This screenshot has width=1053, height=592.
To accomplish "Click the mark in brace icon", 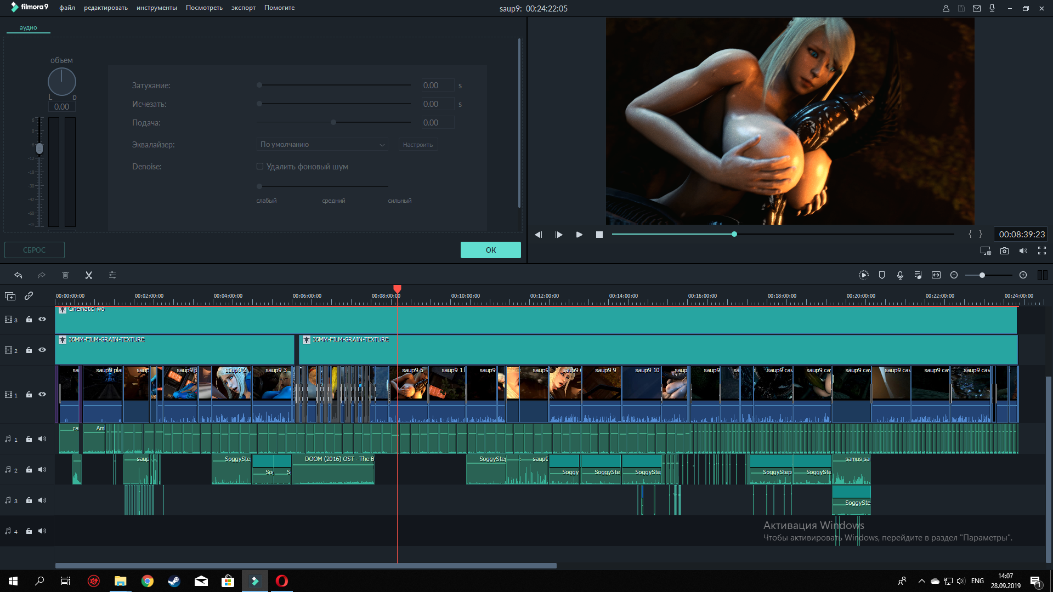I will (x=970, y=234).
